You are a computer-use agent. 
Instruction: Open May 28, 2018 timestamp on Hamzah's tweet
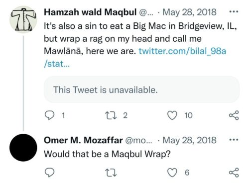tap(189, 12)
